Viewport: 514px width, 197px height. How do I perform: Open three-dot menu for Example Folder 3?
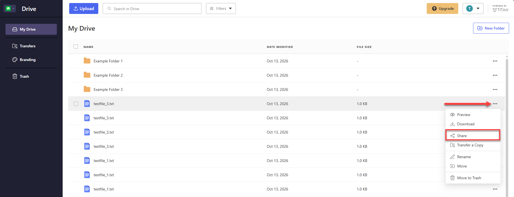click(495, 89)
